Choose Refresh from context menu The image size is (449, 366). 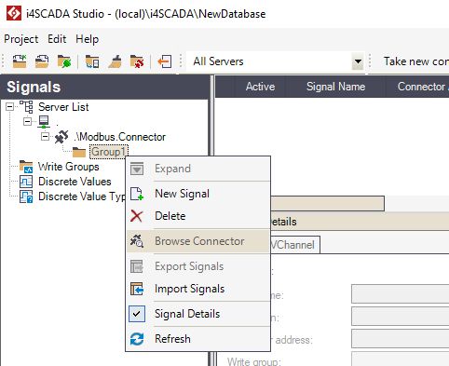point(198,339)
